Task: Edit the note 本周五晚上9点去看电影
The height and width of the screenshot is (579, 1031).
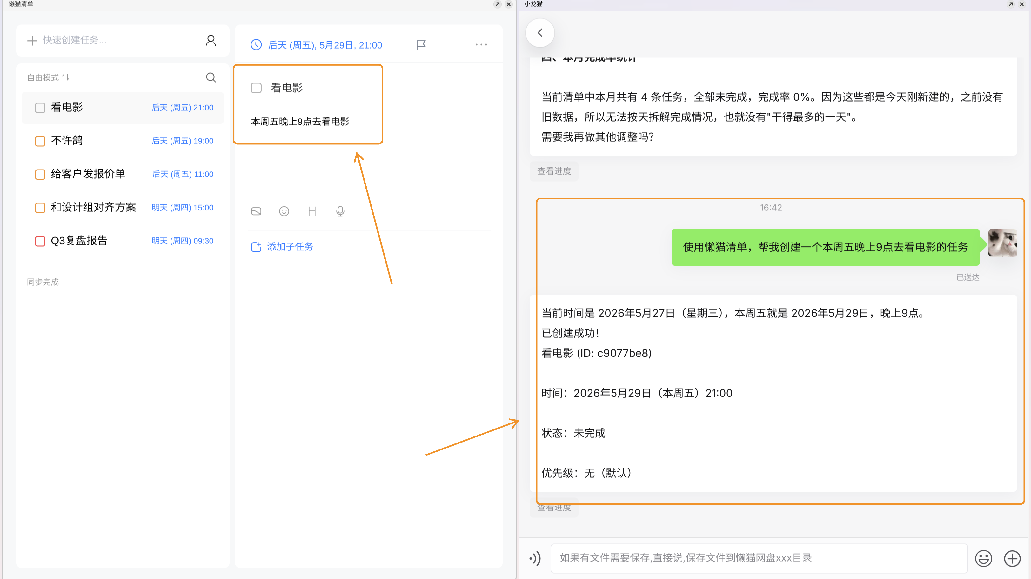Action: [x=300, y=122]
